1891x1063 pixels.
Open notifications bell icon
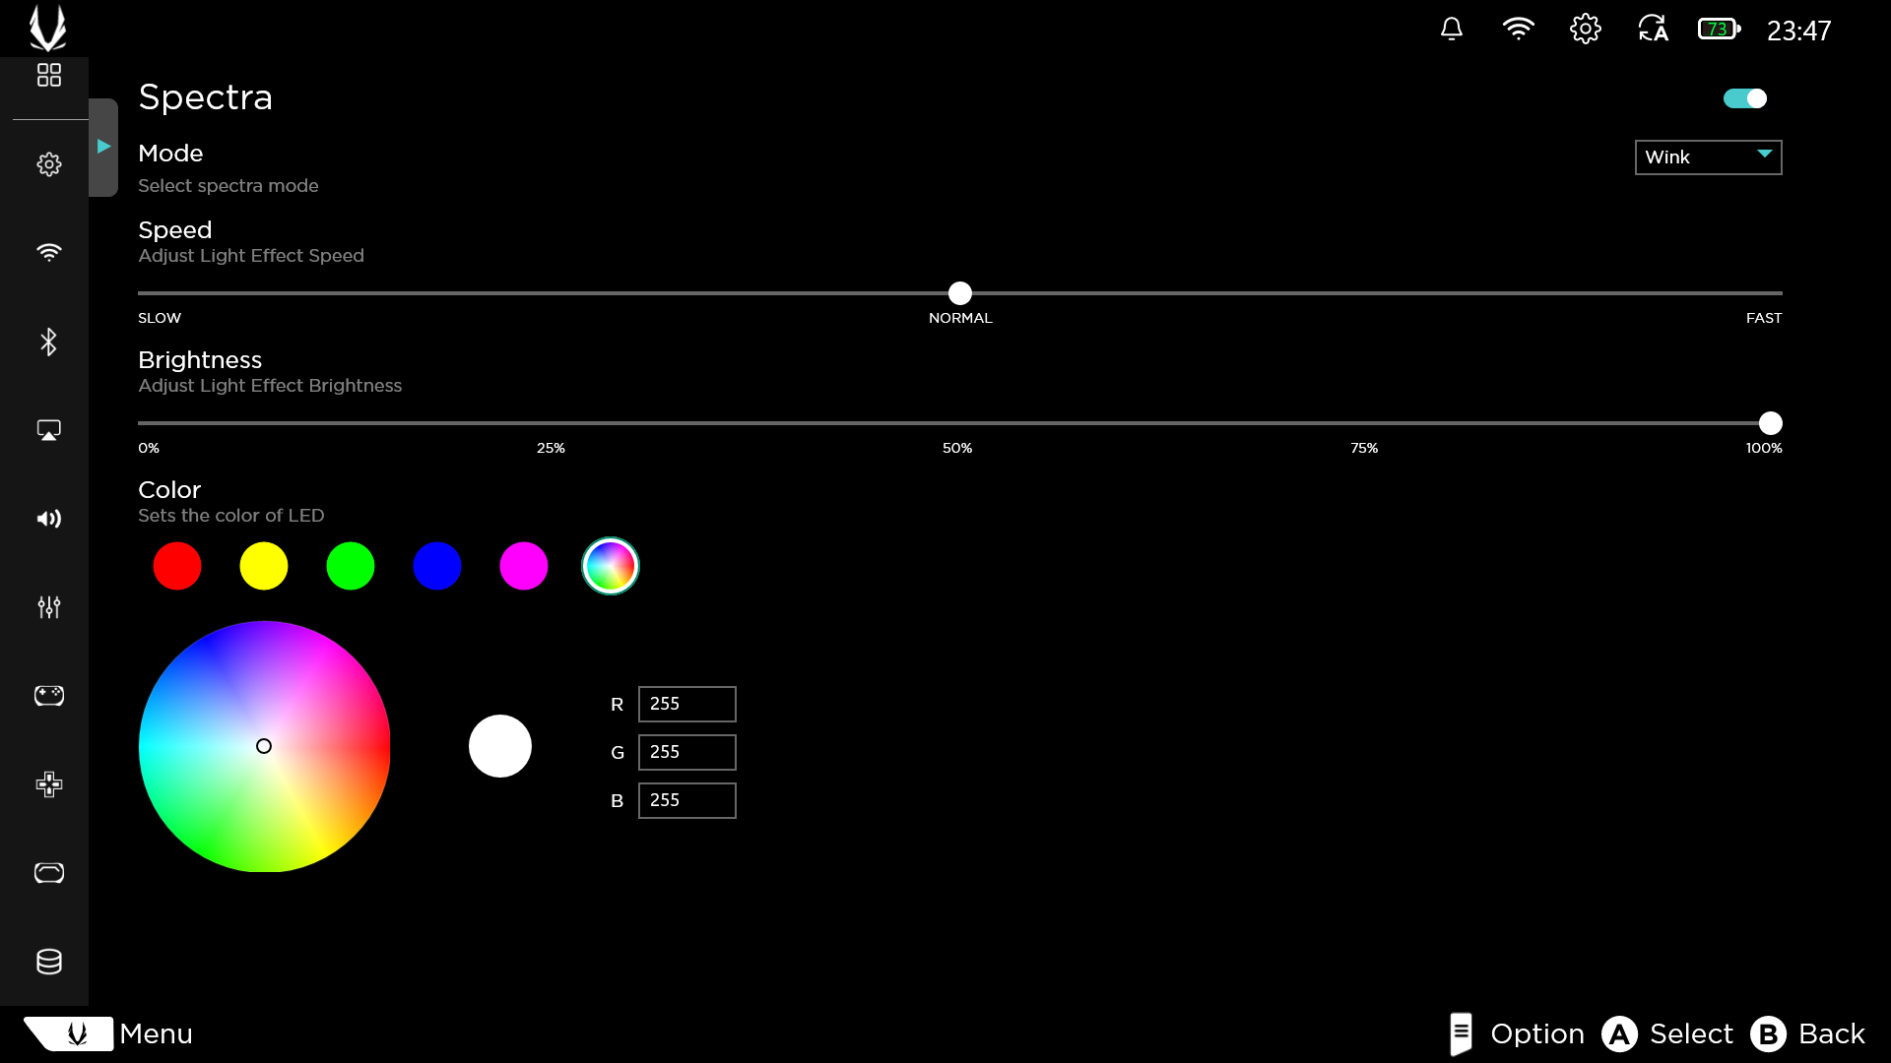pos(1452,30)
